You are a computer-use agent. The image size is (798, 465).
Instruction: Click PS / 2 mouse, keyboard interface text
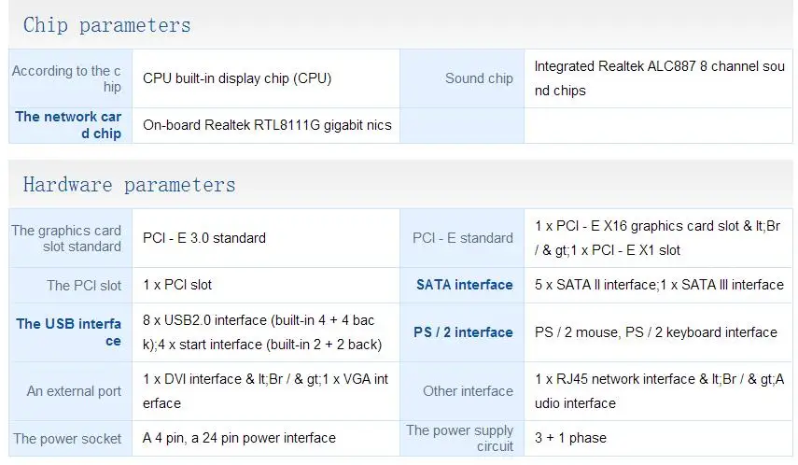[655, 332]
